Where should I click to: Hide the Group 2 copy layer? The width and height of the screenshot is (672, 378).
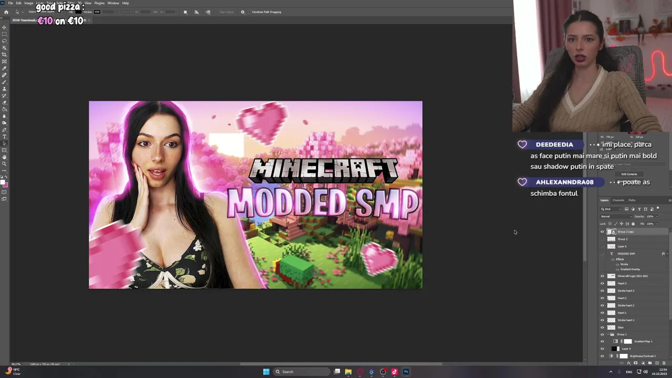point(602,232)
